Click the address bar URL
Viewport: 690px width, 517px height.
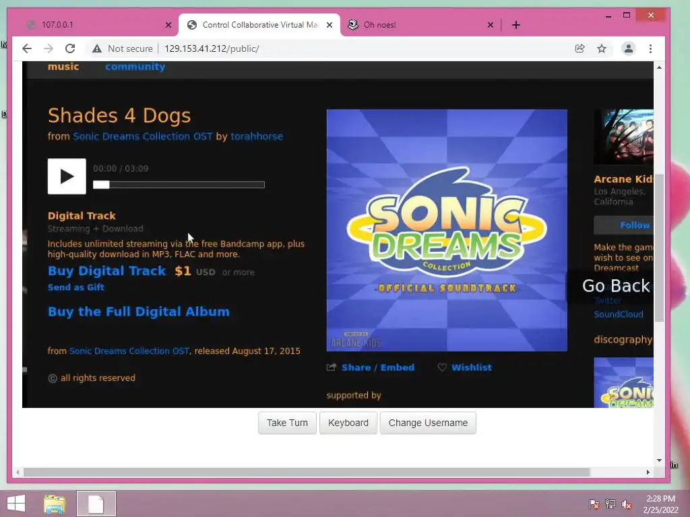tap(212, 48)
